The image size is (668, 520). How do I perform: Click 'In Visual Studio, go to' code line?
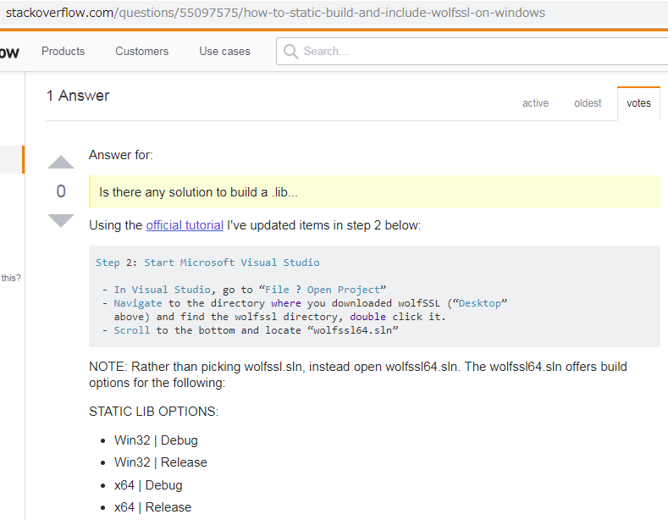click(x=244, y=290)
